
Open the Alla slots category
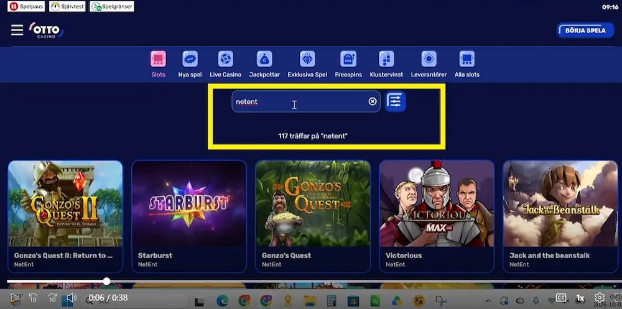(x=467, y=64)
